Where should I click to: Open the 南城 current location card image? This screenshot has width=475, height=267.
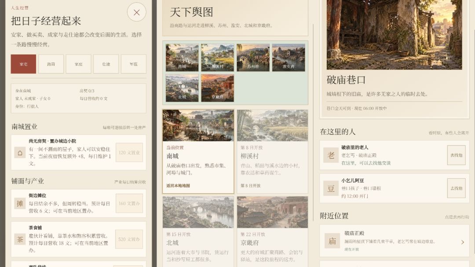pyautogui.click(x=198, y=126)
